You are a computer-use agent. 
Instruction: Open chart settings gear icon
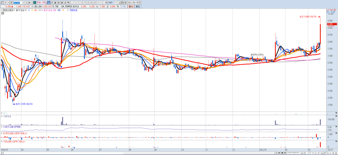click(x=125, y=2)
